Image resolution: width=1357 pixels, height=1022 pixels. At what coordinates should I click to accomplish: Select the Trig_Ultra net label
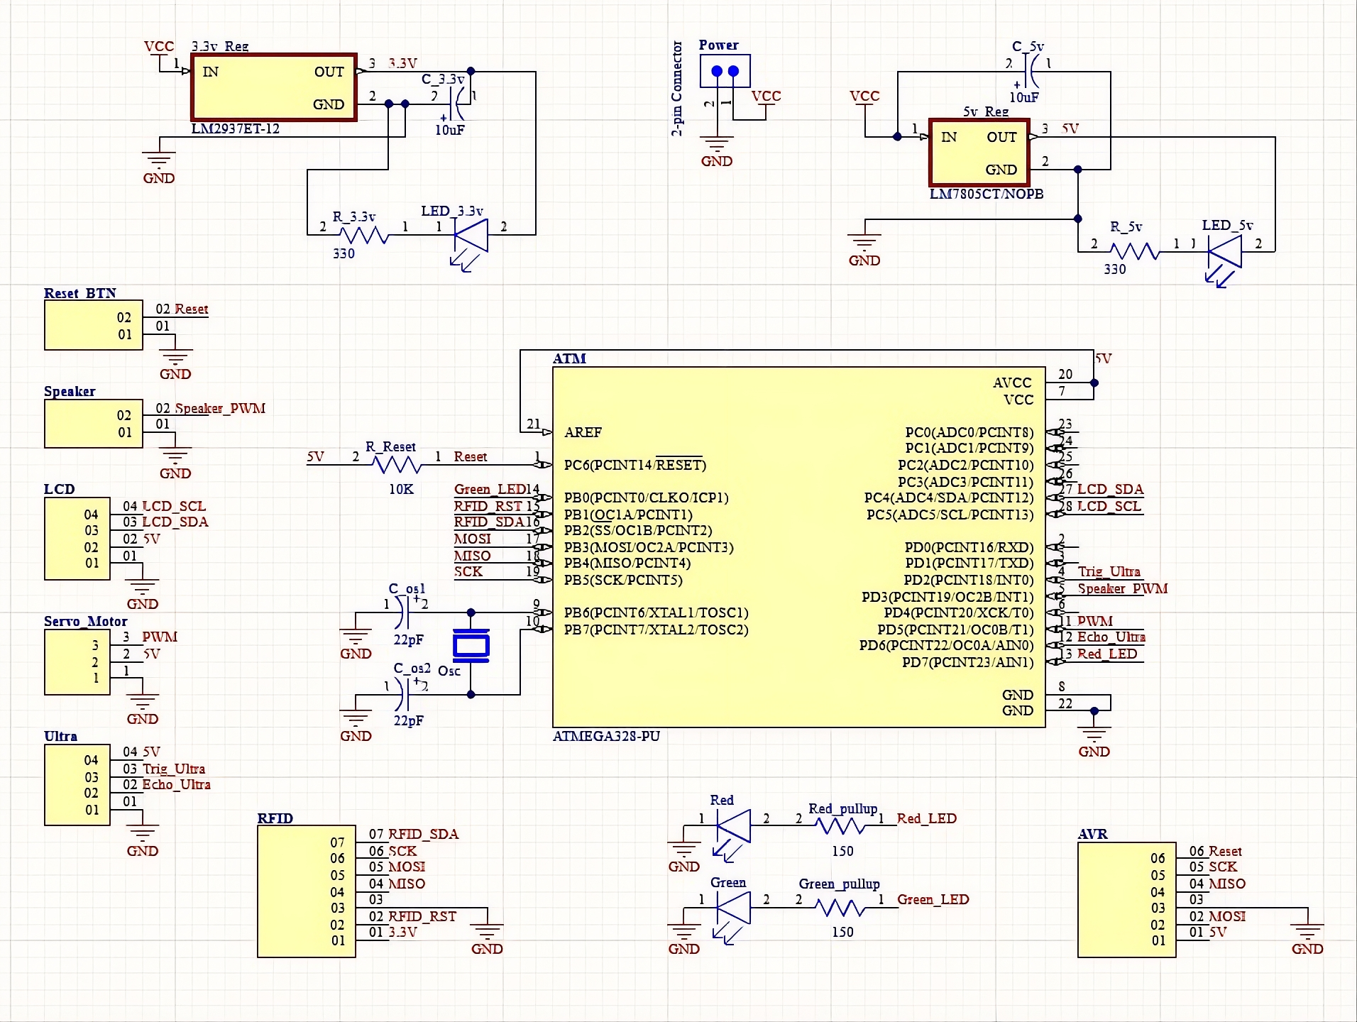(1109, 571)
